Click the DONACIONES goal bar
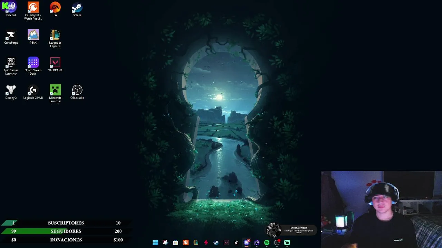442x248 pixels. point(66,240)
